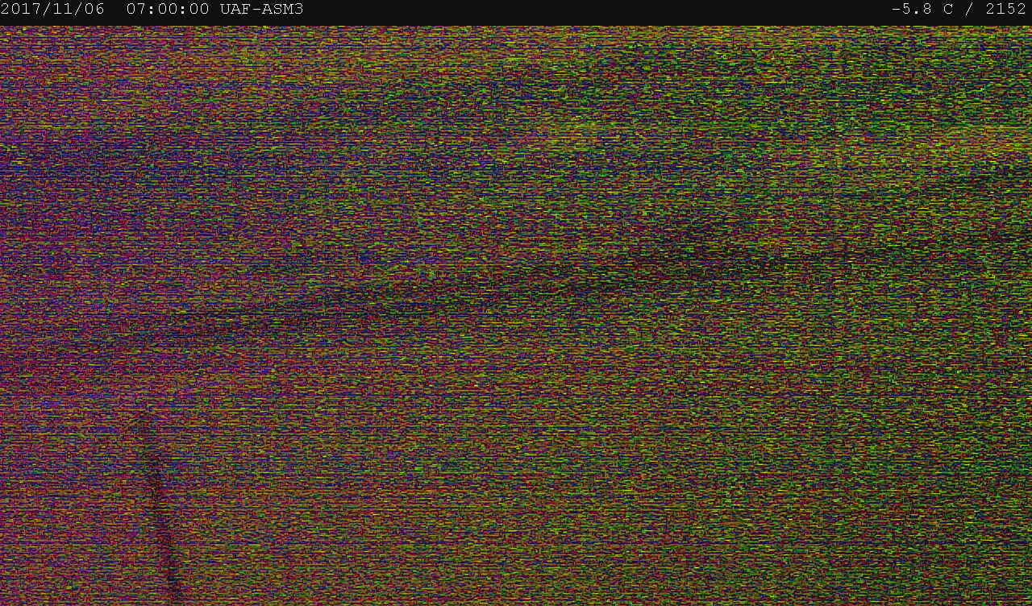The width and height of the screenshot is (1032, 606).
Task: Select the station label UAF-ASM3
Action: click(261, 10)
